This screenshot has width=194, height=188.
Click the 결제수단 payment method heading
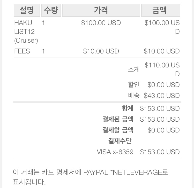tap(120, 141)
